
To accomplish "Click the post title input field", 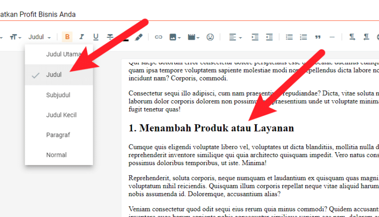I will click(189, 15).
